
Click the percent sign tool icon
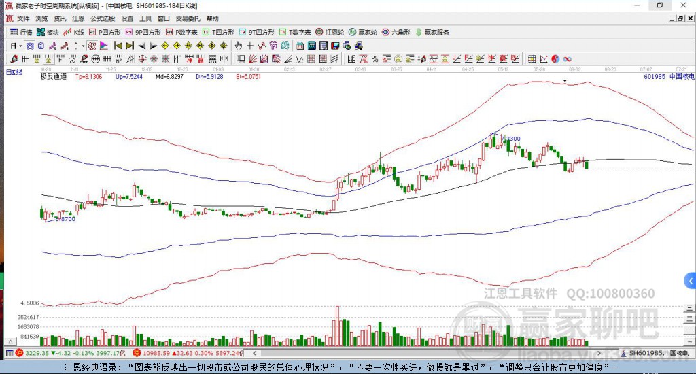(x=375, y=59)
